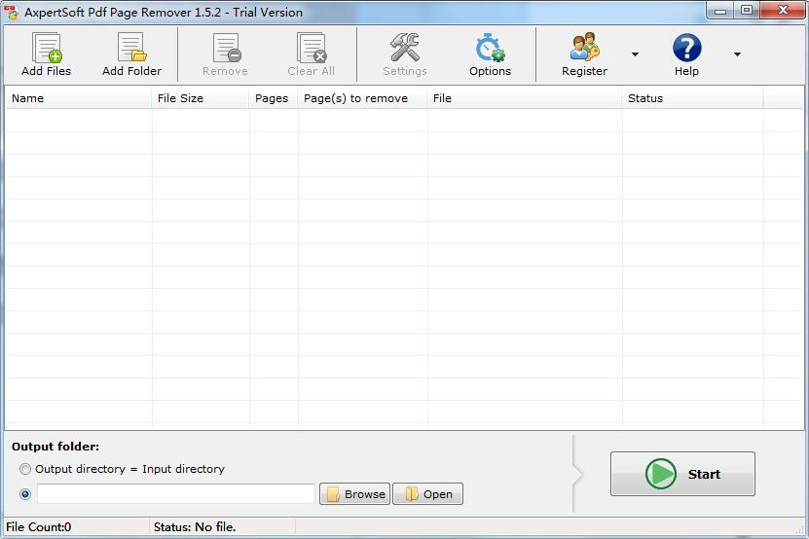Click the Register users icon
Viewport: 809px width, 539px height.
[584, 48]
